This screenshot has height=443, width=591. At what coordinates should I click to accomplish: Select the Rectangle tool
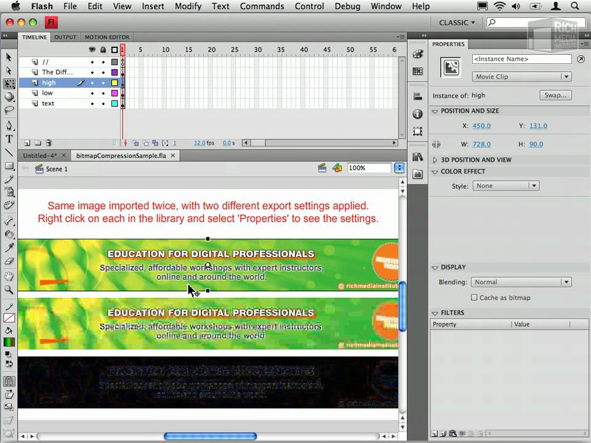click(x=9, y=166)
